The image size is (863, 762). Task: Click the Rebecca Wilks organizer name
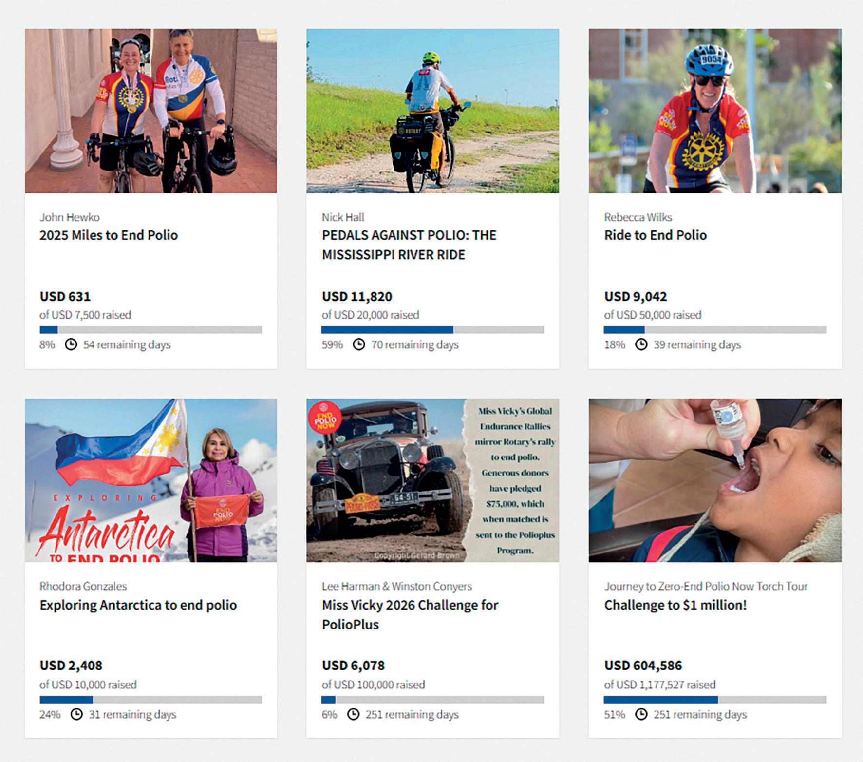tap(638, 217)
